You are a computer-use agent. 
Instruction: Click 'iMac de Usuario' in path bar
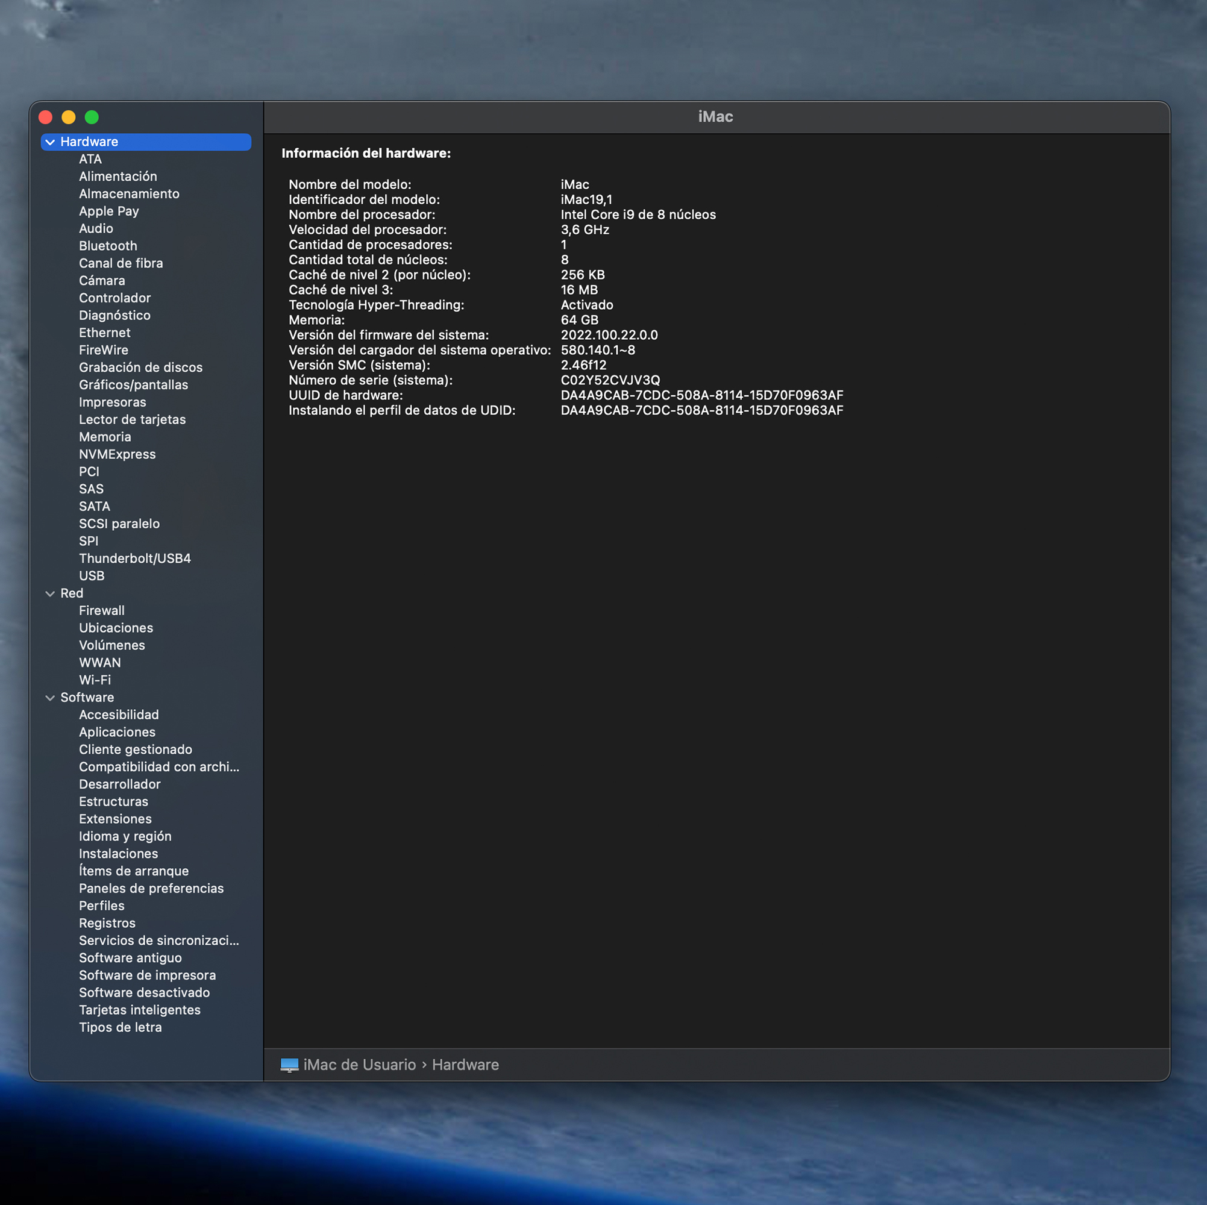tap(359, 1065)
